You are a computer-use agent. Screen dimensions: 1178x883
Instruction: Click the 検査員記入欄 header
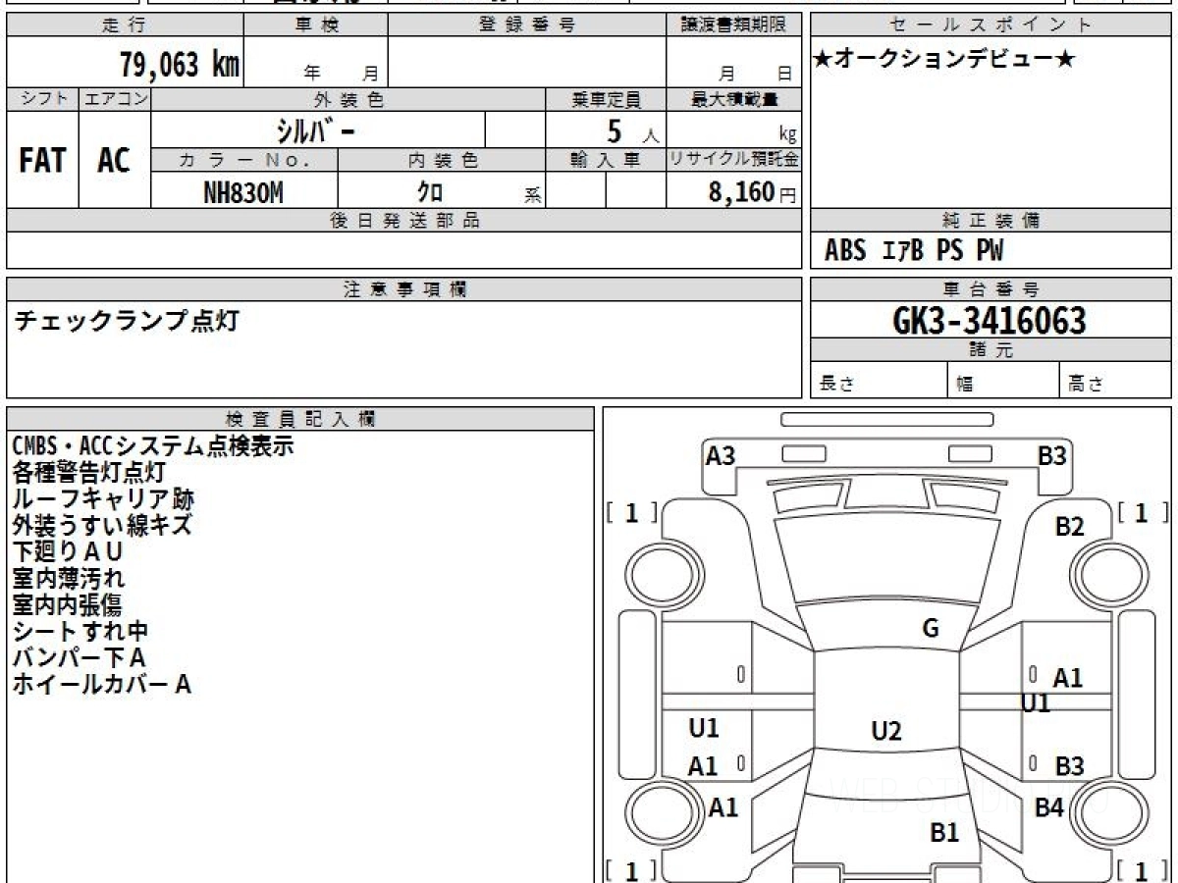click(300, 418)
